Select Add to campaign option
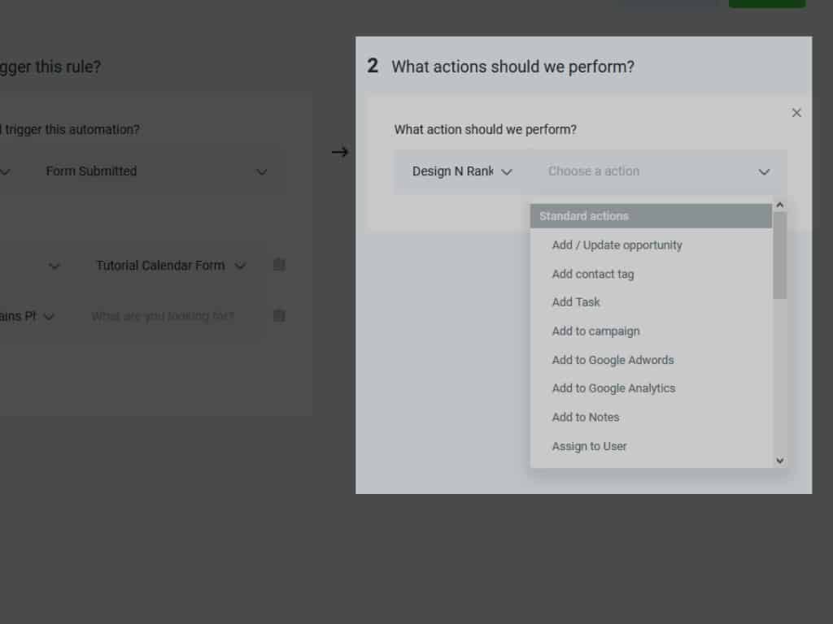Image resolution: width=833 pixels, height=624 pixels. [595, 331]
